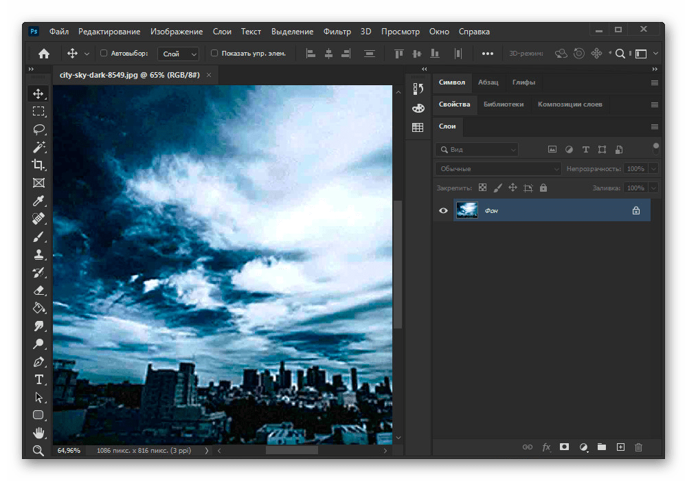
Task: Enable Показать упр. элем. checkbox
Action: 214,53
